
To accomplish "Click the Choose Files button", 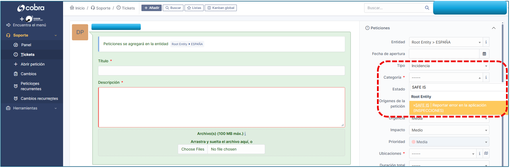I will point(193,149).
